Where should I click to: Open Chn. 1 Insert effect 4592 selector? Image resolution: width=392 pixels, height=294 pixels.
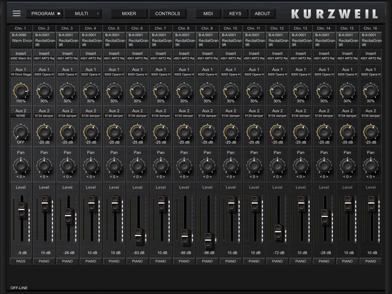(21, 59)
